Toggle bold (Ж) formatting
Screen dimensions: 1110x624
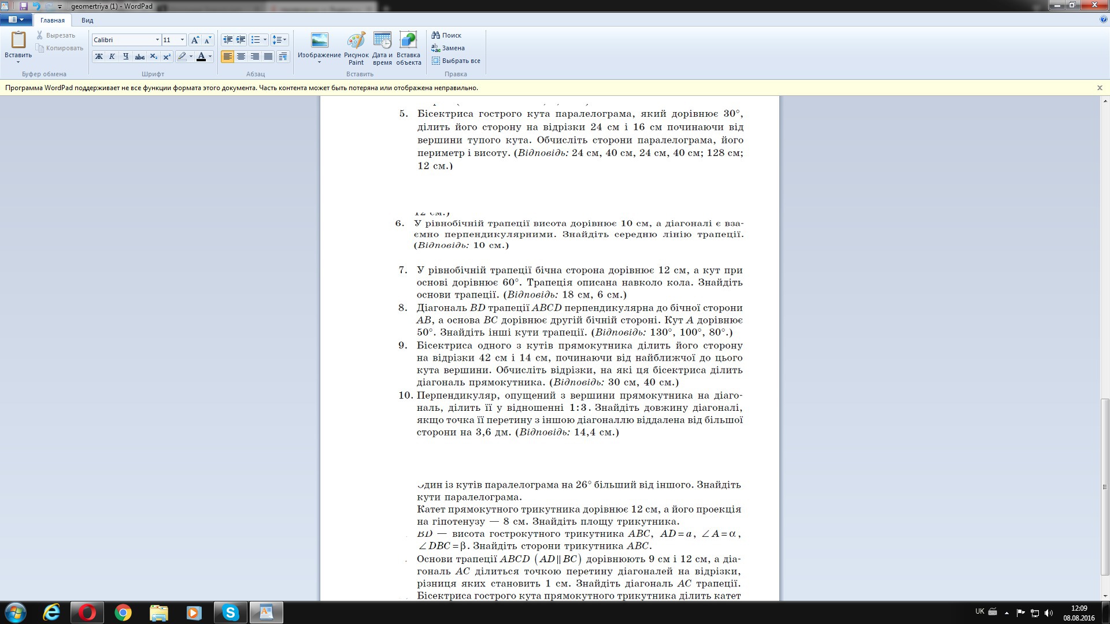click(98, 57)
